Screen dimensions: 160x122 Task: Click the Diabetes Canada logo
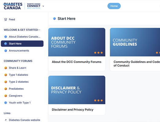tap(13, 6)
